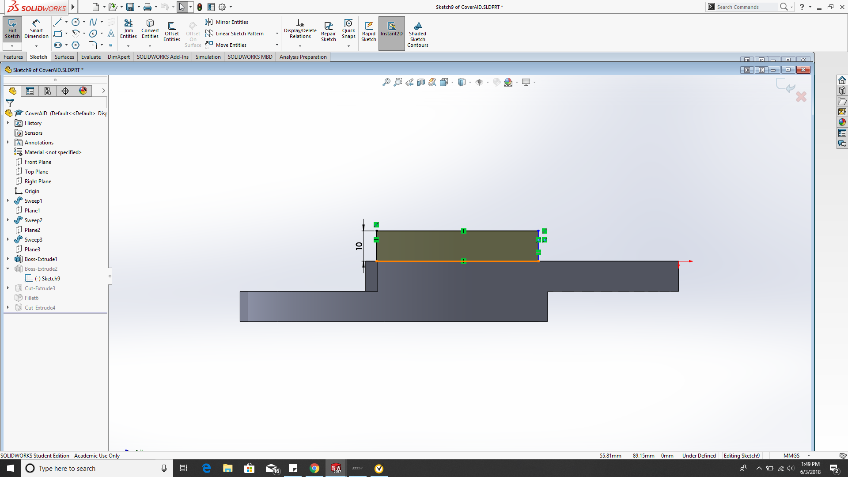
Task: Select the Spline tool
Action: 93,22
